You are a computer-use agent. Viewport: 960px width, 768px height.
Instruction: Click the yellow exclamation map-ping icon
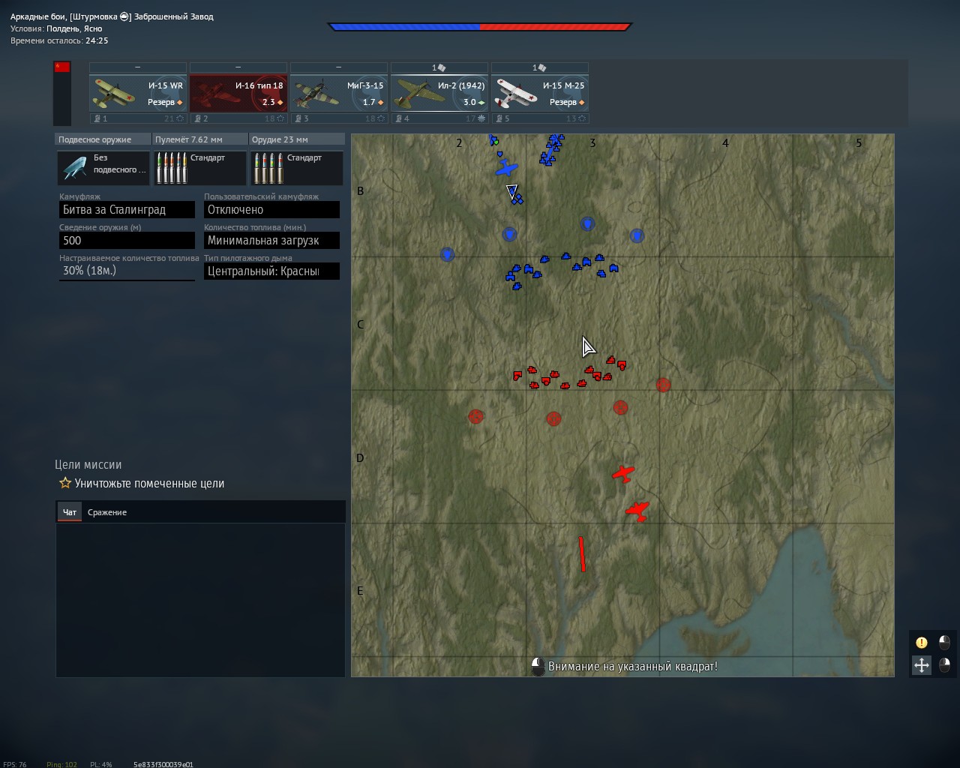[x=921, y=643]
